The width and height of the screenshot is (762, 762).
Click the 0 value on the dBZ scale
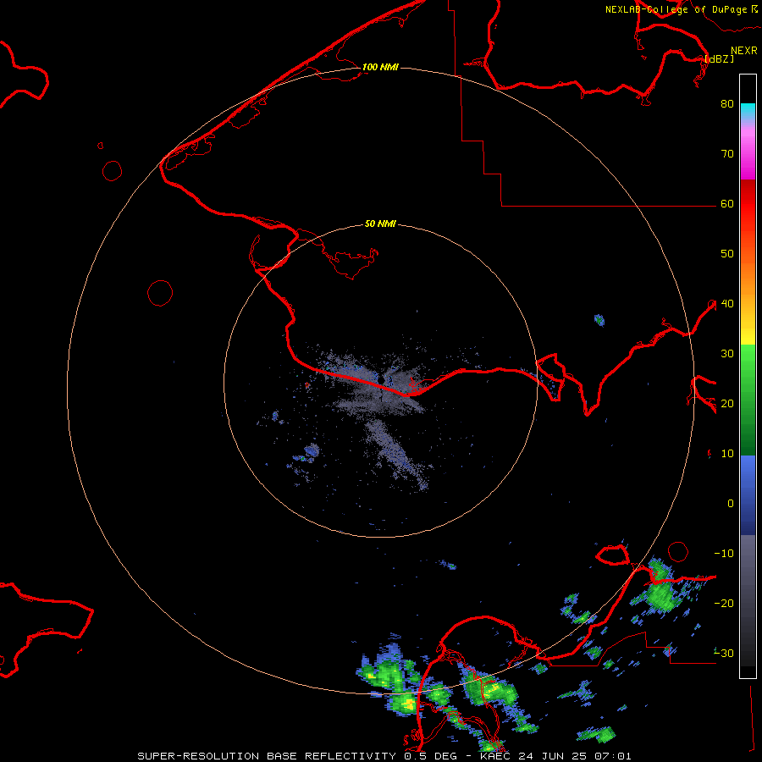[731, 504]
